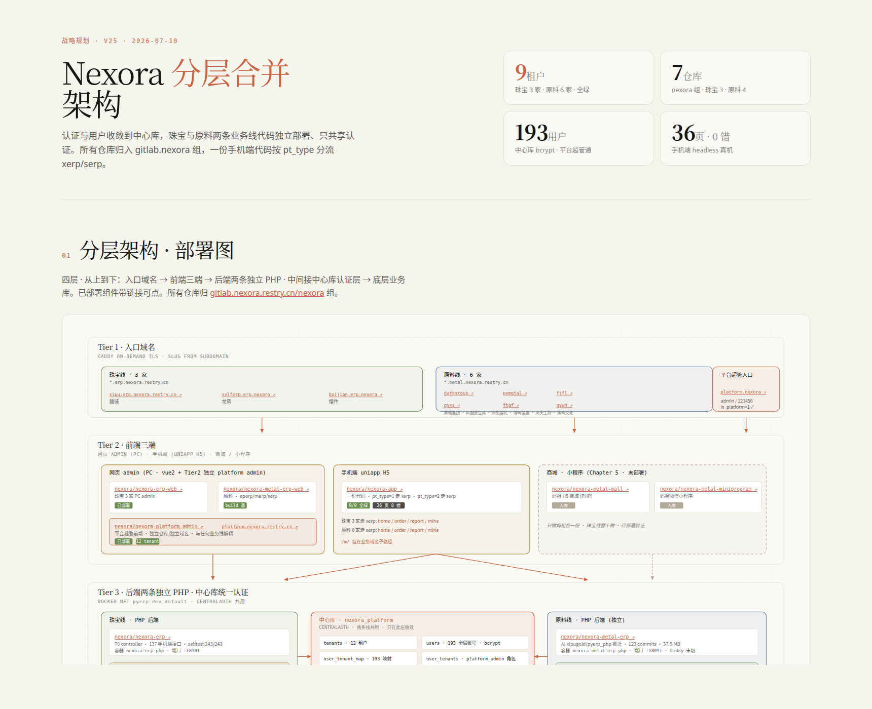The width and height of the screenshot is (872, 709).
Task: Open the darkgroup metal tenant link
Action: [459, 393]
